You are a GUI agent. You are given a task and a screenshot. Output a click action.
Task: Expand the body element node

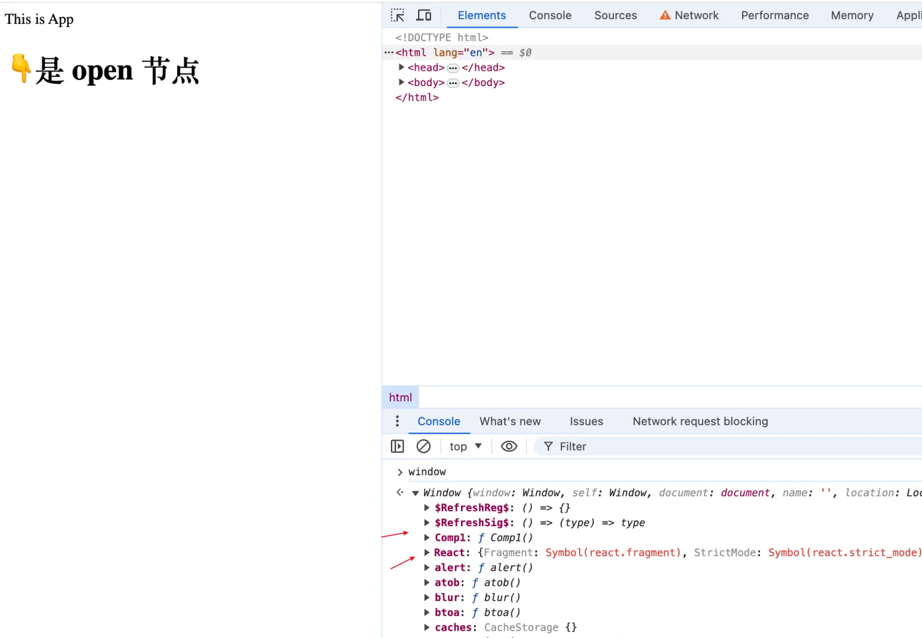tap(401, 82)
